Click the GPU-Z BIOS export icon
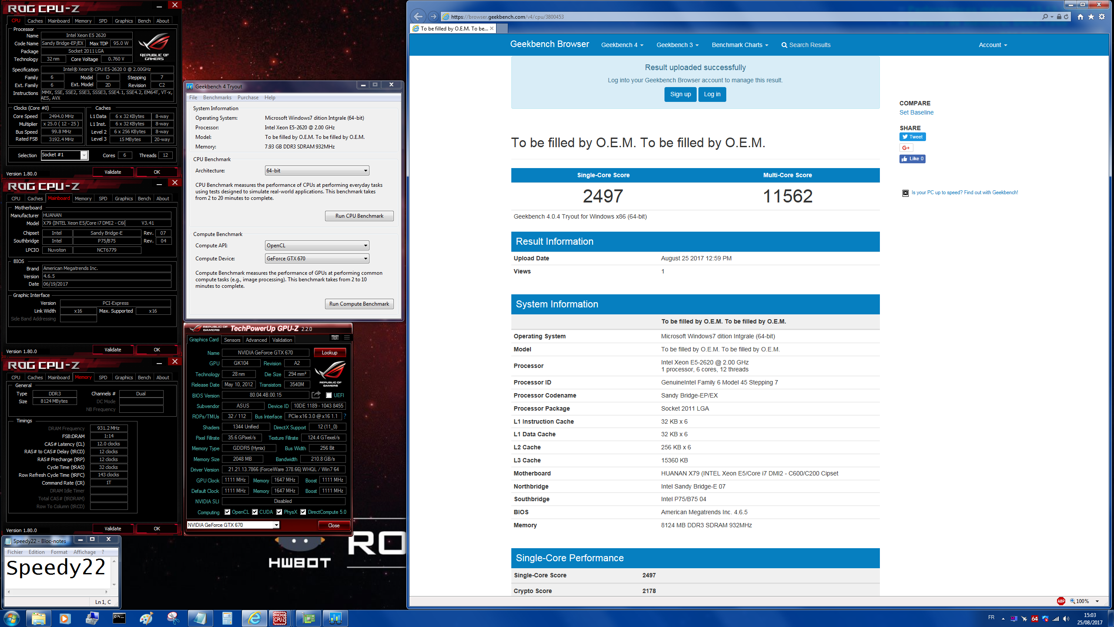The width and height of the screenshot is (1114, 627). [316, 395]
